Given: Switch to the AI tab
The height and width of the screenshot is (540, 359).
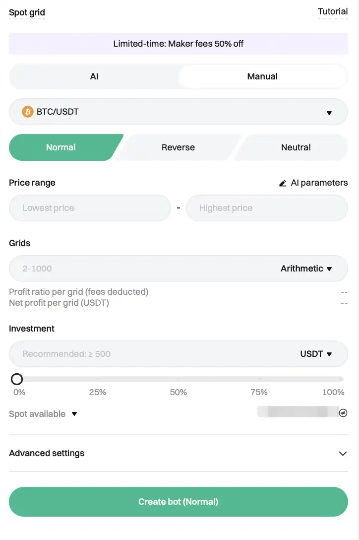Looking at the screenshot, I should tap(94, 76).
